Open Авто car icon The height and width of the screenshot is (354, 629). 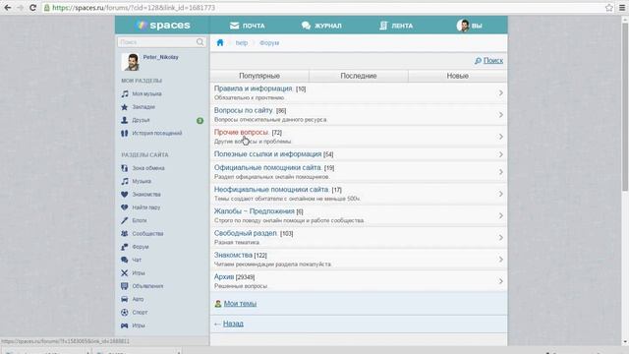pyautogui.click(x=125, y=299)
